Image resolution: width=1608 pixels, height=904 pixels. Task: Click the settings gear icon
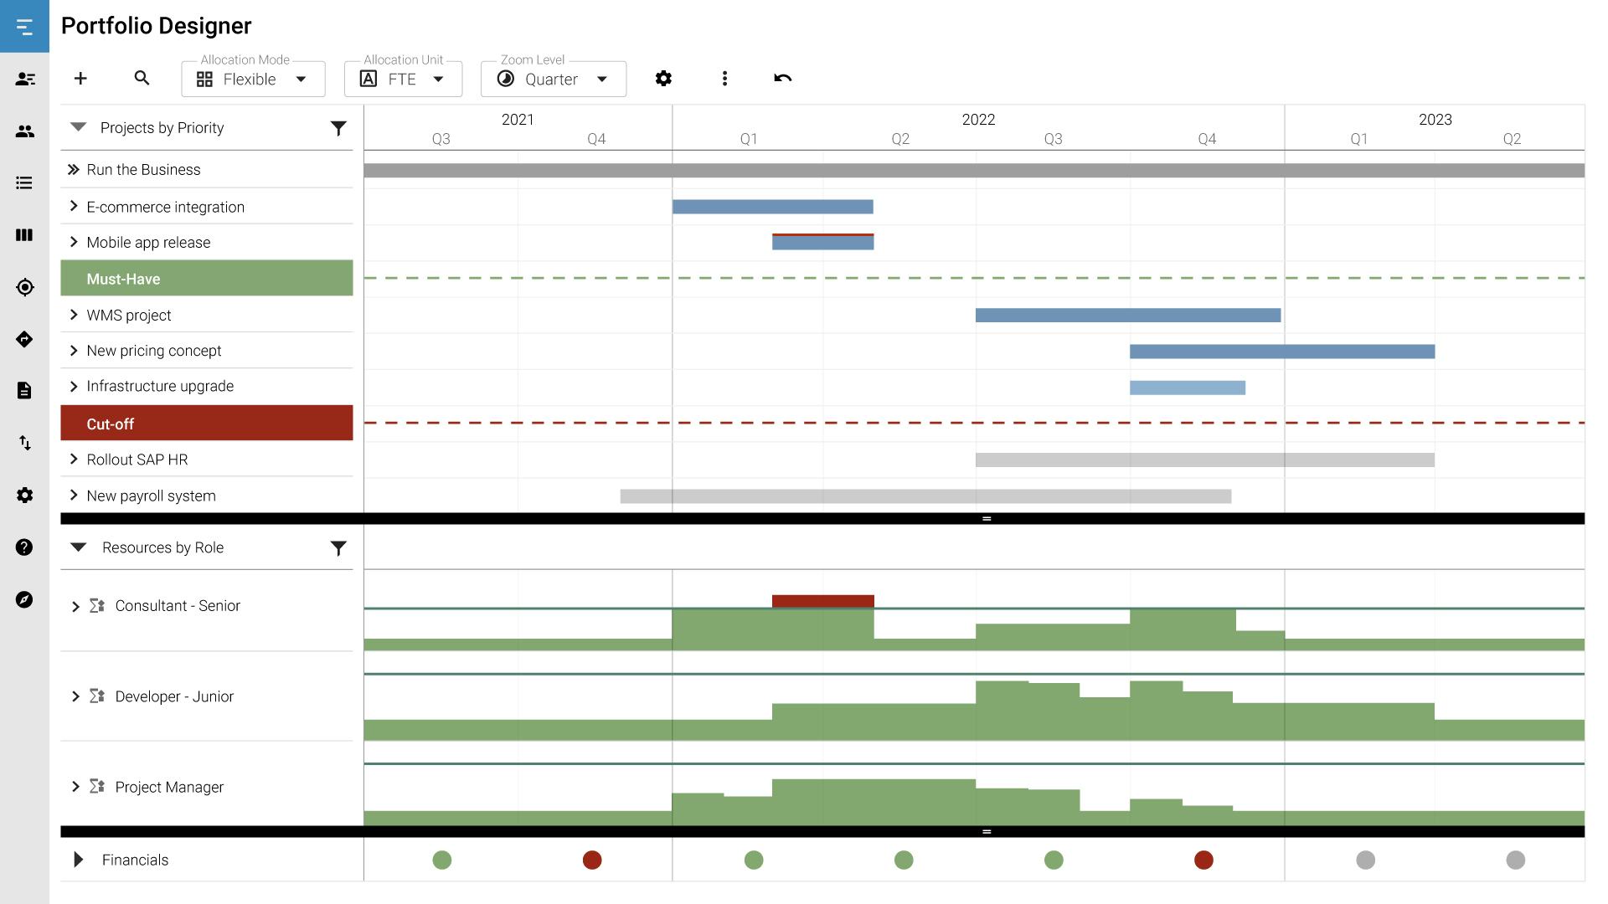662,79
